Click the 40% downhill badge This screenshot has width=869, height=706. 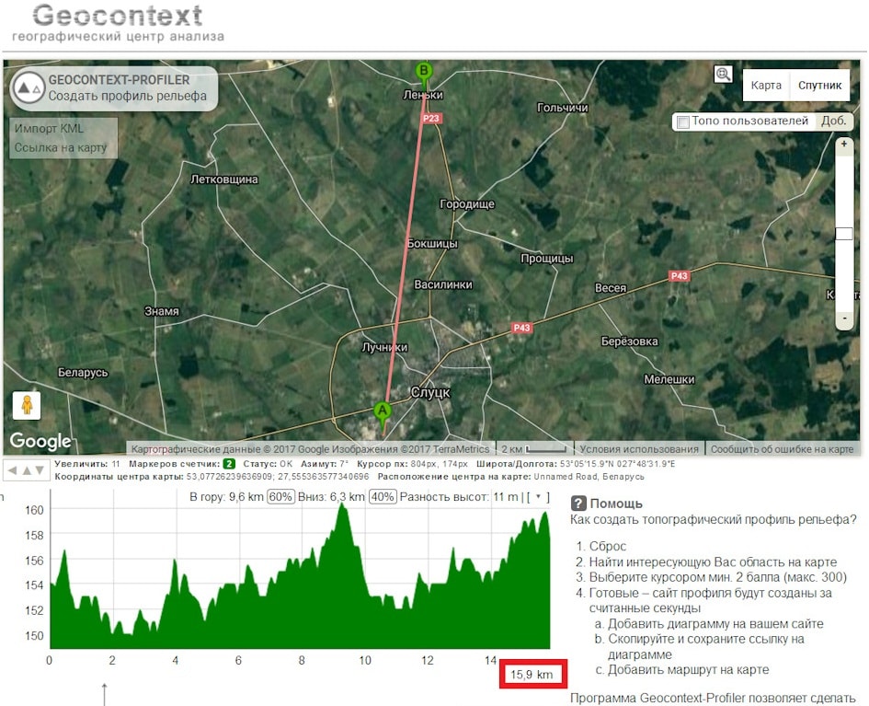[x=383, y=497]
